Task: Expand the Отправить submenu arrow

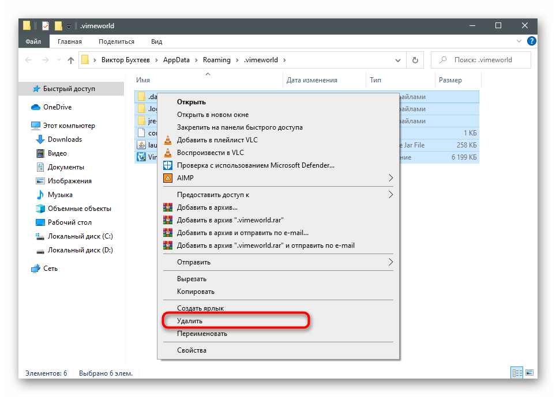Action: (x=390, y=262)
